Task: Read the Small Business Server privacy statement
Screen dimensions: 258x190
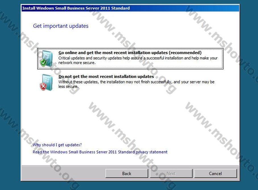Action: point(100,152)
